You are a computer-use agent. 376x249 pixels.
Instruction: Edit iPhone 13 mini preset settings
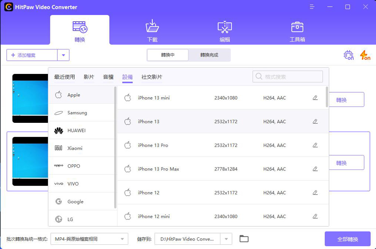point(315,98)
